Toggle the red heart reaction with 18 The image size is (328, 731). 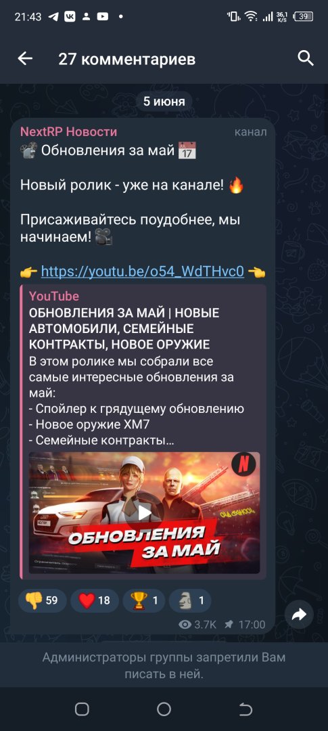pyautogui.click(x=95, y=600)
